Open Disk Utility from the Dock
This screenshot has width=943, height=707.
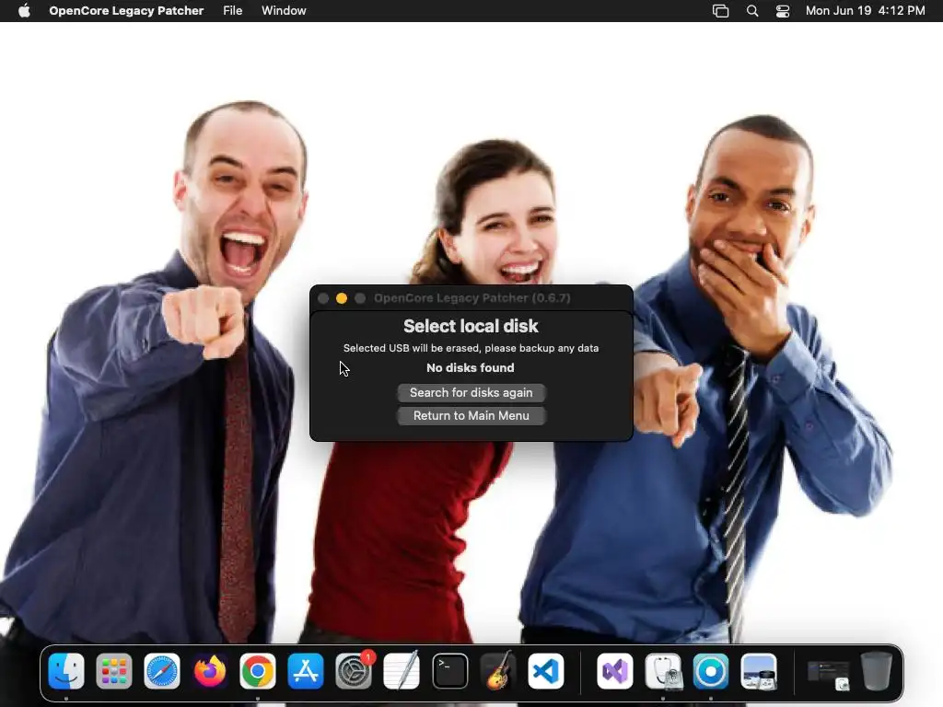click(663, 671)
